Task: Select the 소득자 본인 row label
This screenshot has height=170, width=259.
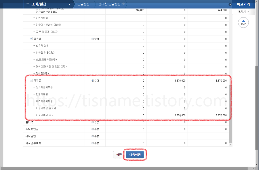Action: (x=42, y=45)
